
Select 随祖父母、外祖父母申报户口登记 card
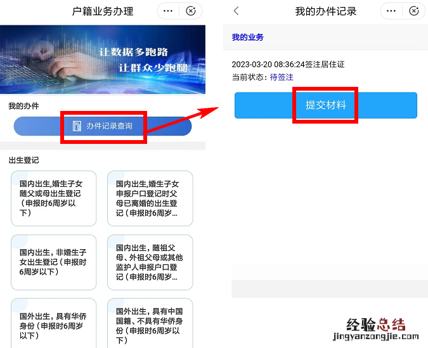(x=150, y=262)
